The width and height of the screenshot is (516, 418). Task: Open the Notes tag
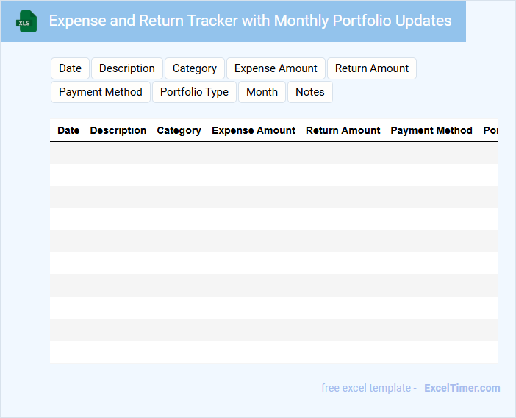309,92
